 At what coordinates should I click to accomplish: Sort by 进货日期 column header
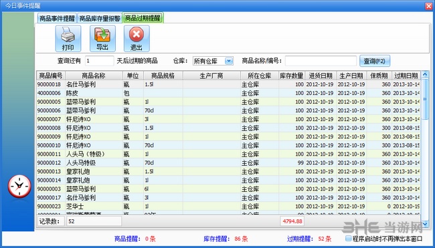click(321, 76)
